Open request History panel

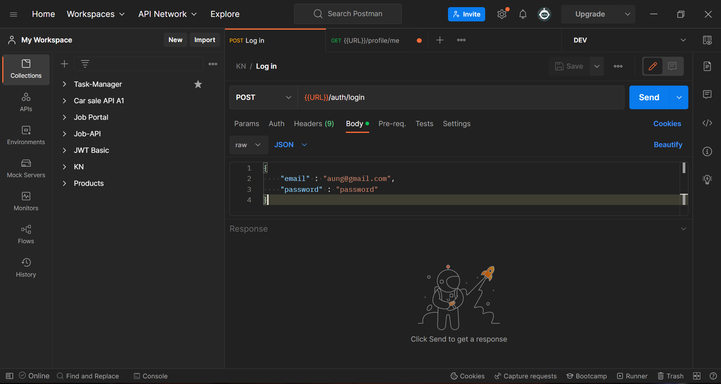[26, 268]
